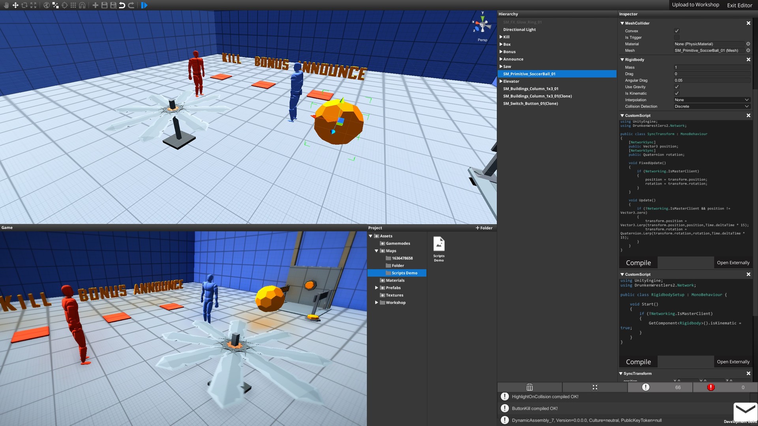Image resolution: width=758 pixels, height=426 pixels.
Task: Click the Redo button in toolbar
Action: click(132, 5)
